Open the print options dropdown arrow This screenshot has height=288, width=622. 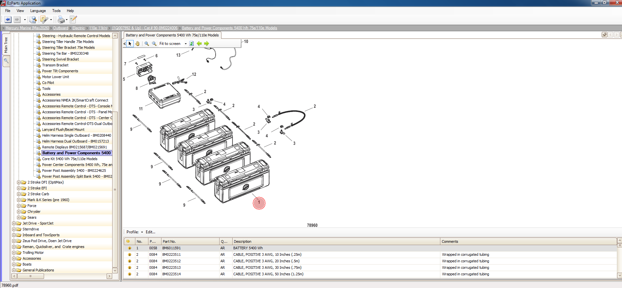coord(67,20)
